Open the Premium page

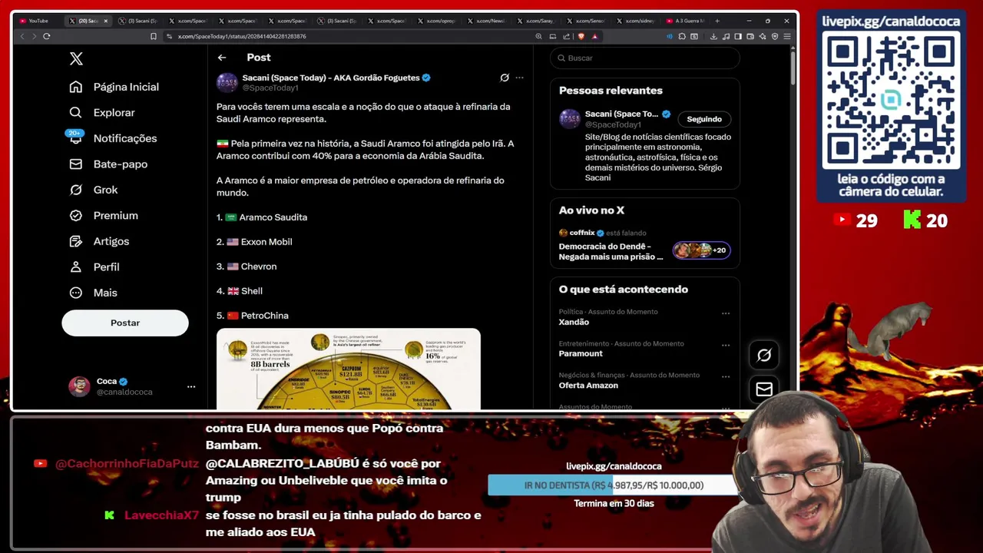[103, 215]
